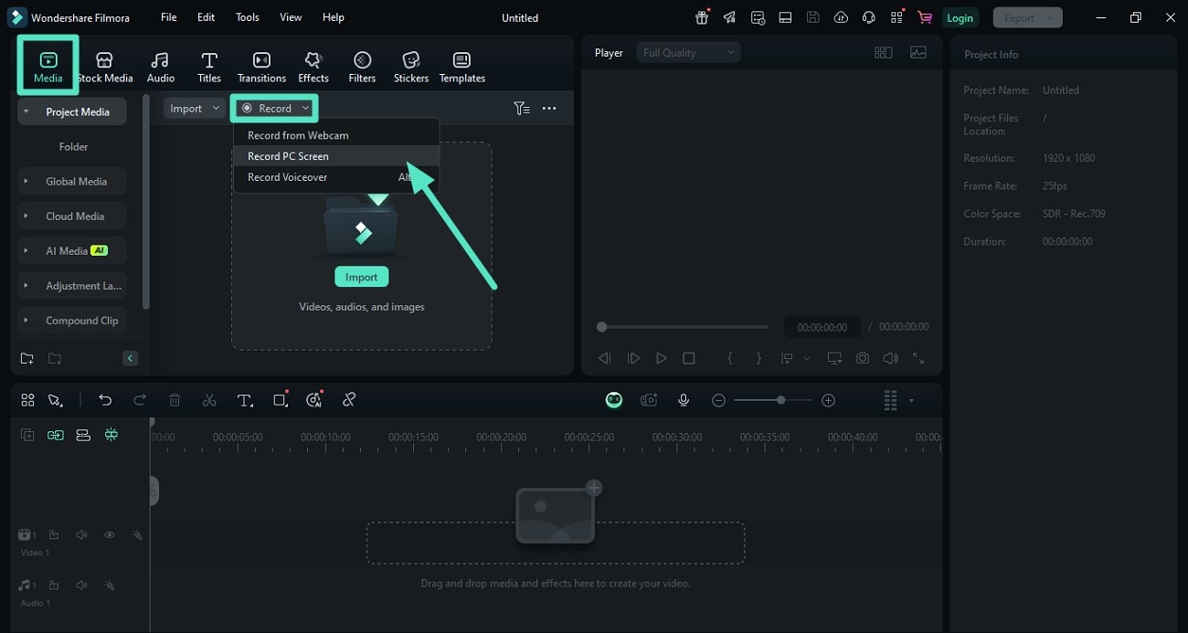Toggle Video 1 track visibility eye

click(110, 535)
